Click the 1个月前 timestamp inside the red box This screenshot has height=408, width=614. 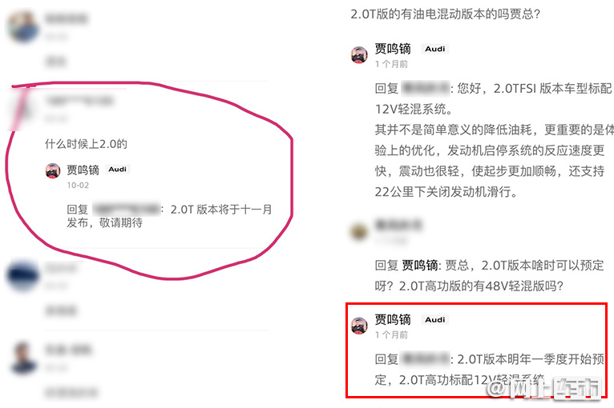tap(391, 335)
